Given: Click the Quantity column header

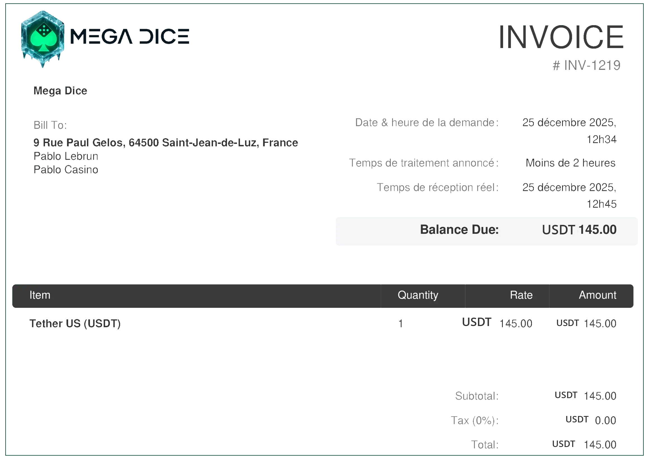Looking at the screenshot, I should click(x=418, y=295).
